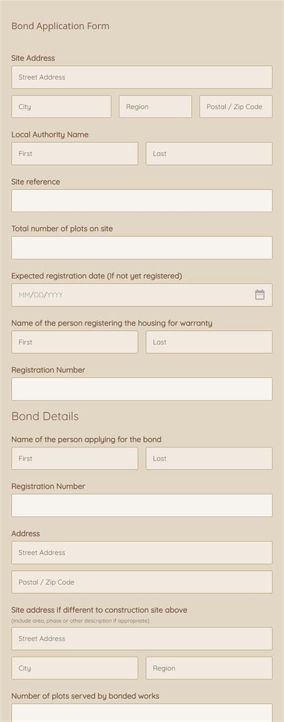The width and height of the screenshot is (284, 722).
Task: Click Total number of plots field
Action: (141, 248)
